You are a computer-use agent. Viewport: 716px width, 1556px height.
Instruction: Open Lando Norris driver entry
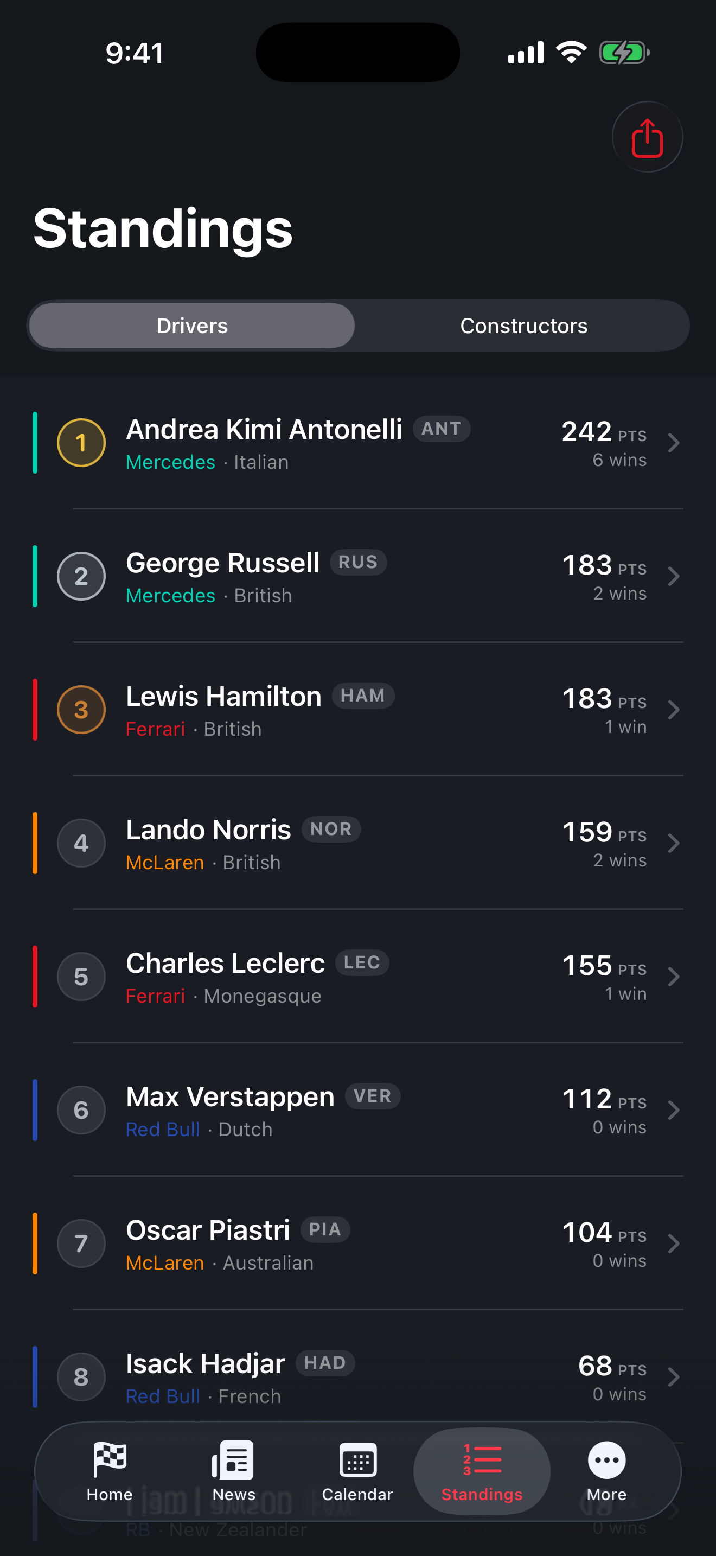[358, 843]
